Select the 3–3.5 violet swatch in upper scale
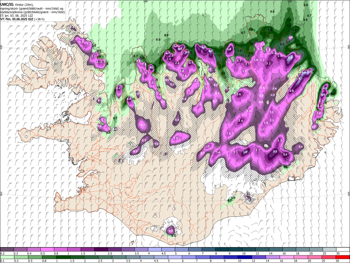The image size is (350, 263). [x=128, y=249]
